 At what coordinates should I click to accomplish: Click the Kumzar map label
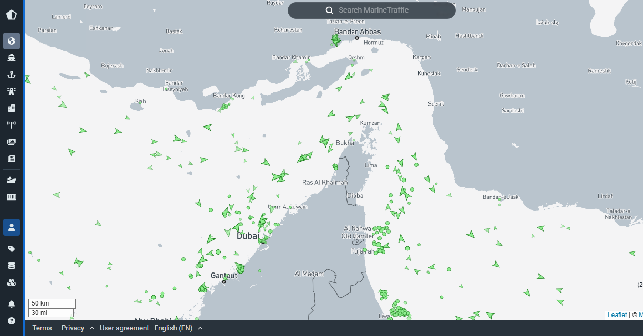pos(370,123)
